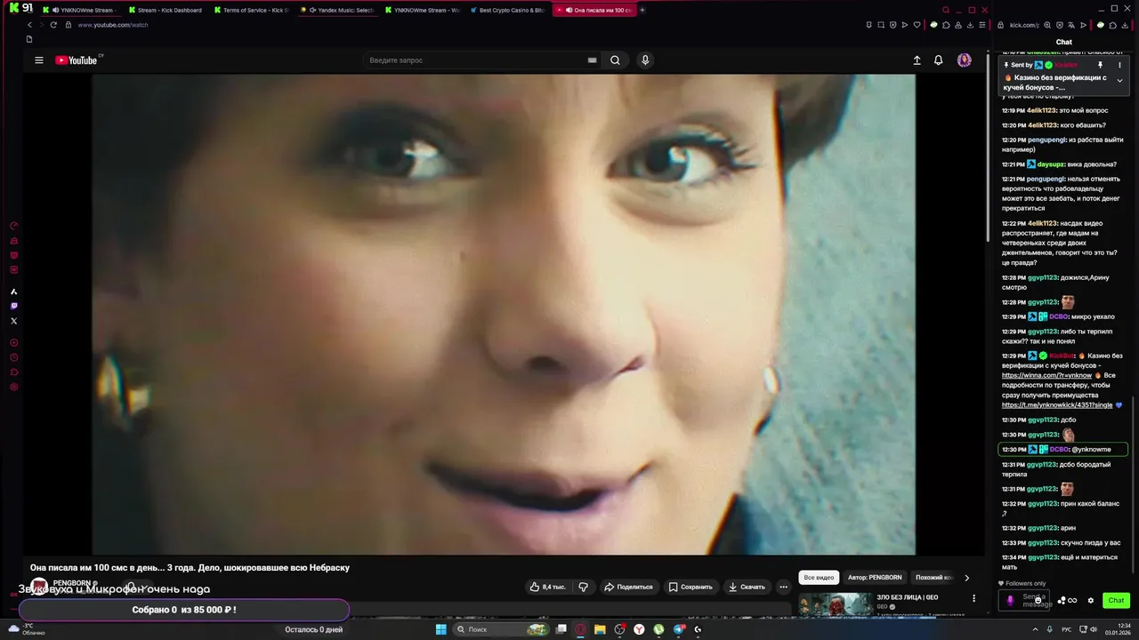Like the video with 8,4 тыс. likes

[547, 587]
